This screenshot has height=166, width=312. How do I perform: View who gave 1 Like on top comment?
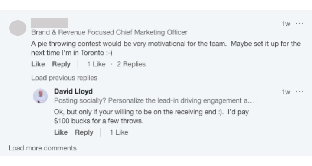coord(96,64)
